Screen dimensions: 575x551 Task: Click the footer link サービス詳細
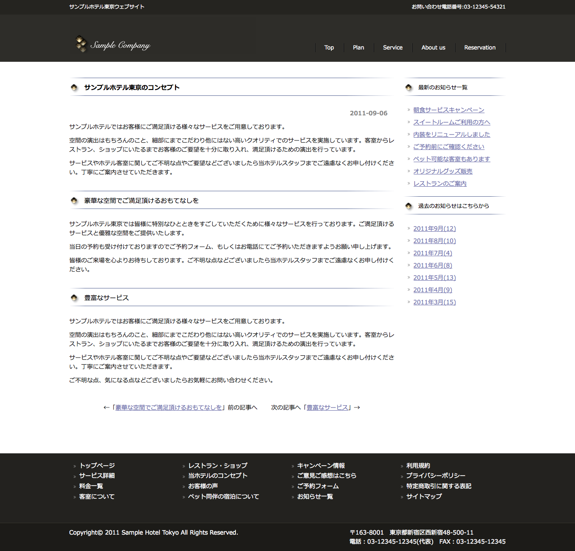(97, 476)
